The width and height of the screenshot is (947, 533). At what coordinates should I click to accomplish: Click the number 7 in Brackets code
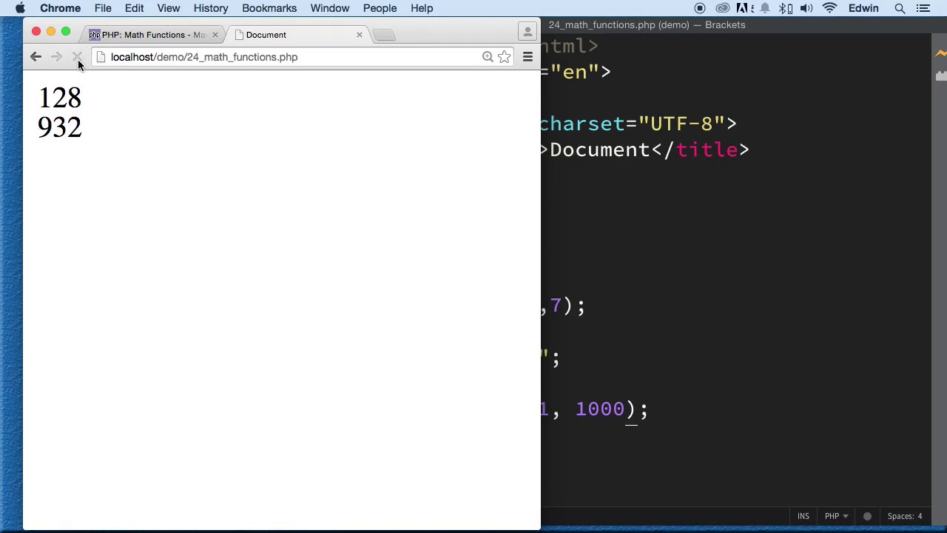(556, 305)
